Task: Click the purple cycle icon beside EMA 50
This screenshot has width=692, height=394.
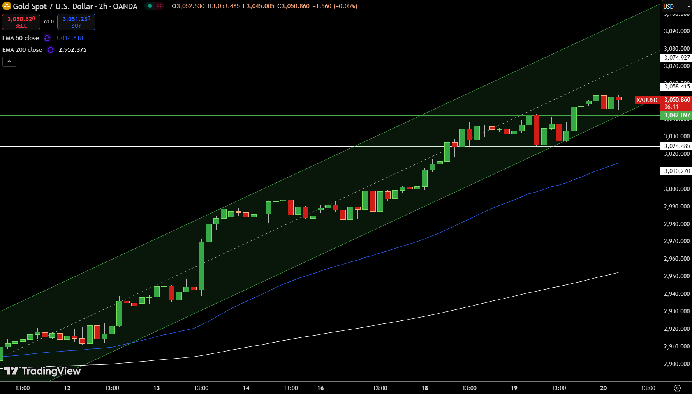Action: 47,38
